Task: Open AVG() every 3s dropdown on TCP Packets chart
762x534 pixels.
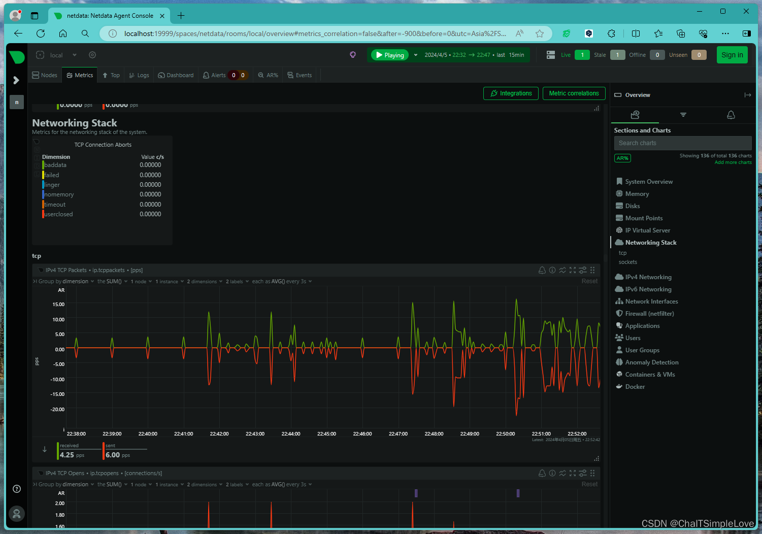Action: tap(282, 281)
